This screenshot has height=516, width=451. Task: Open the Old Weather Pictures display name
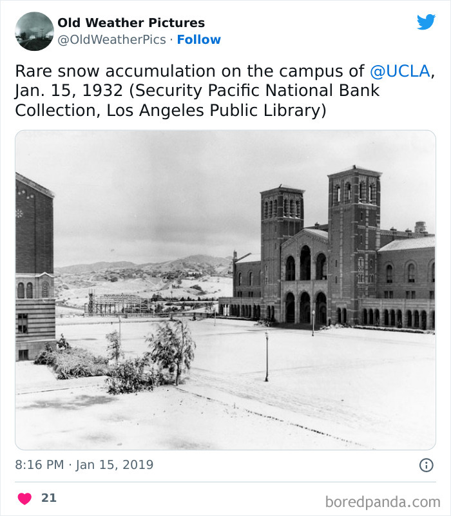[x=131, y=23]
